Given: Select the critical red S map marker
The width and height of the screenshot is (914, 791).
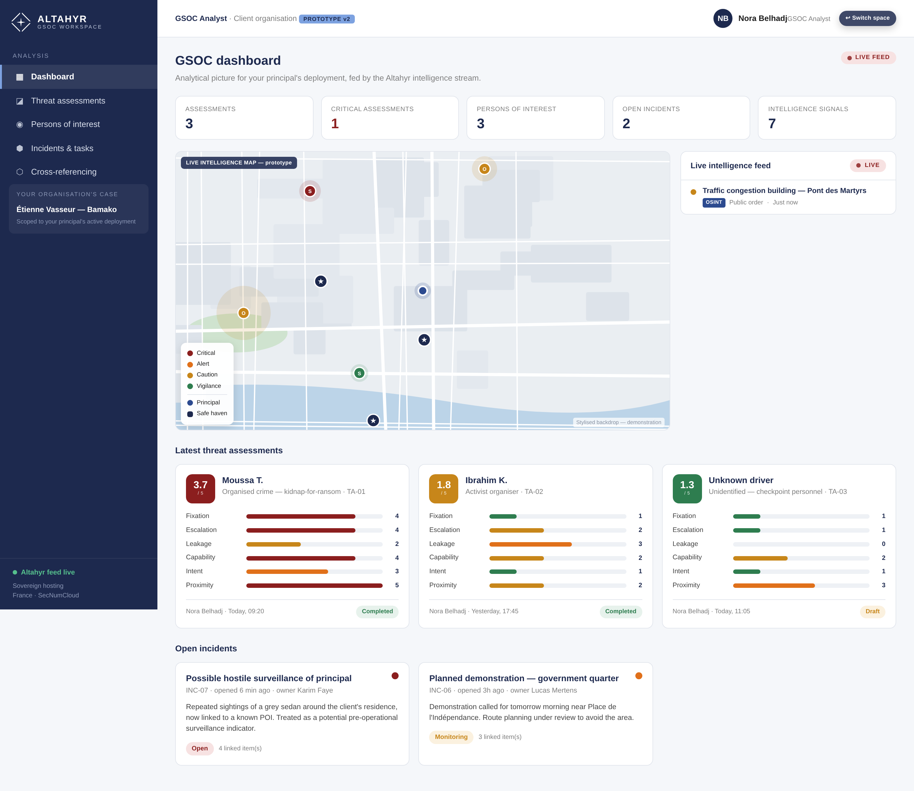Looking at the screenshot, I should [310, 191].
